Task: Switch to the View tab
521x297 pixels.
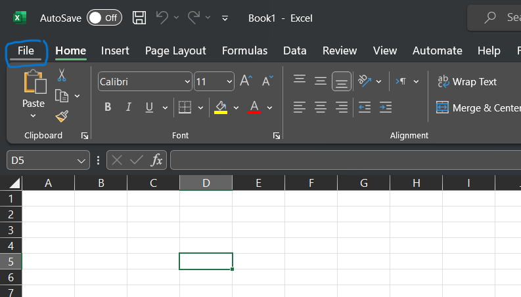Action: pos(385,50)
